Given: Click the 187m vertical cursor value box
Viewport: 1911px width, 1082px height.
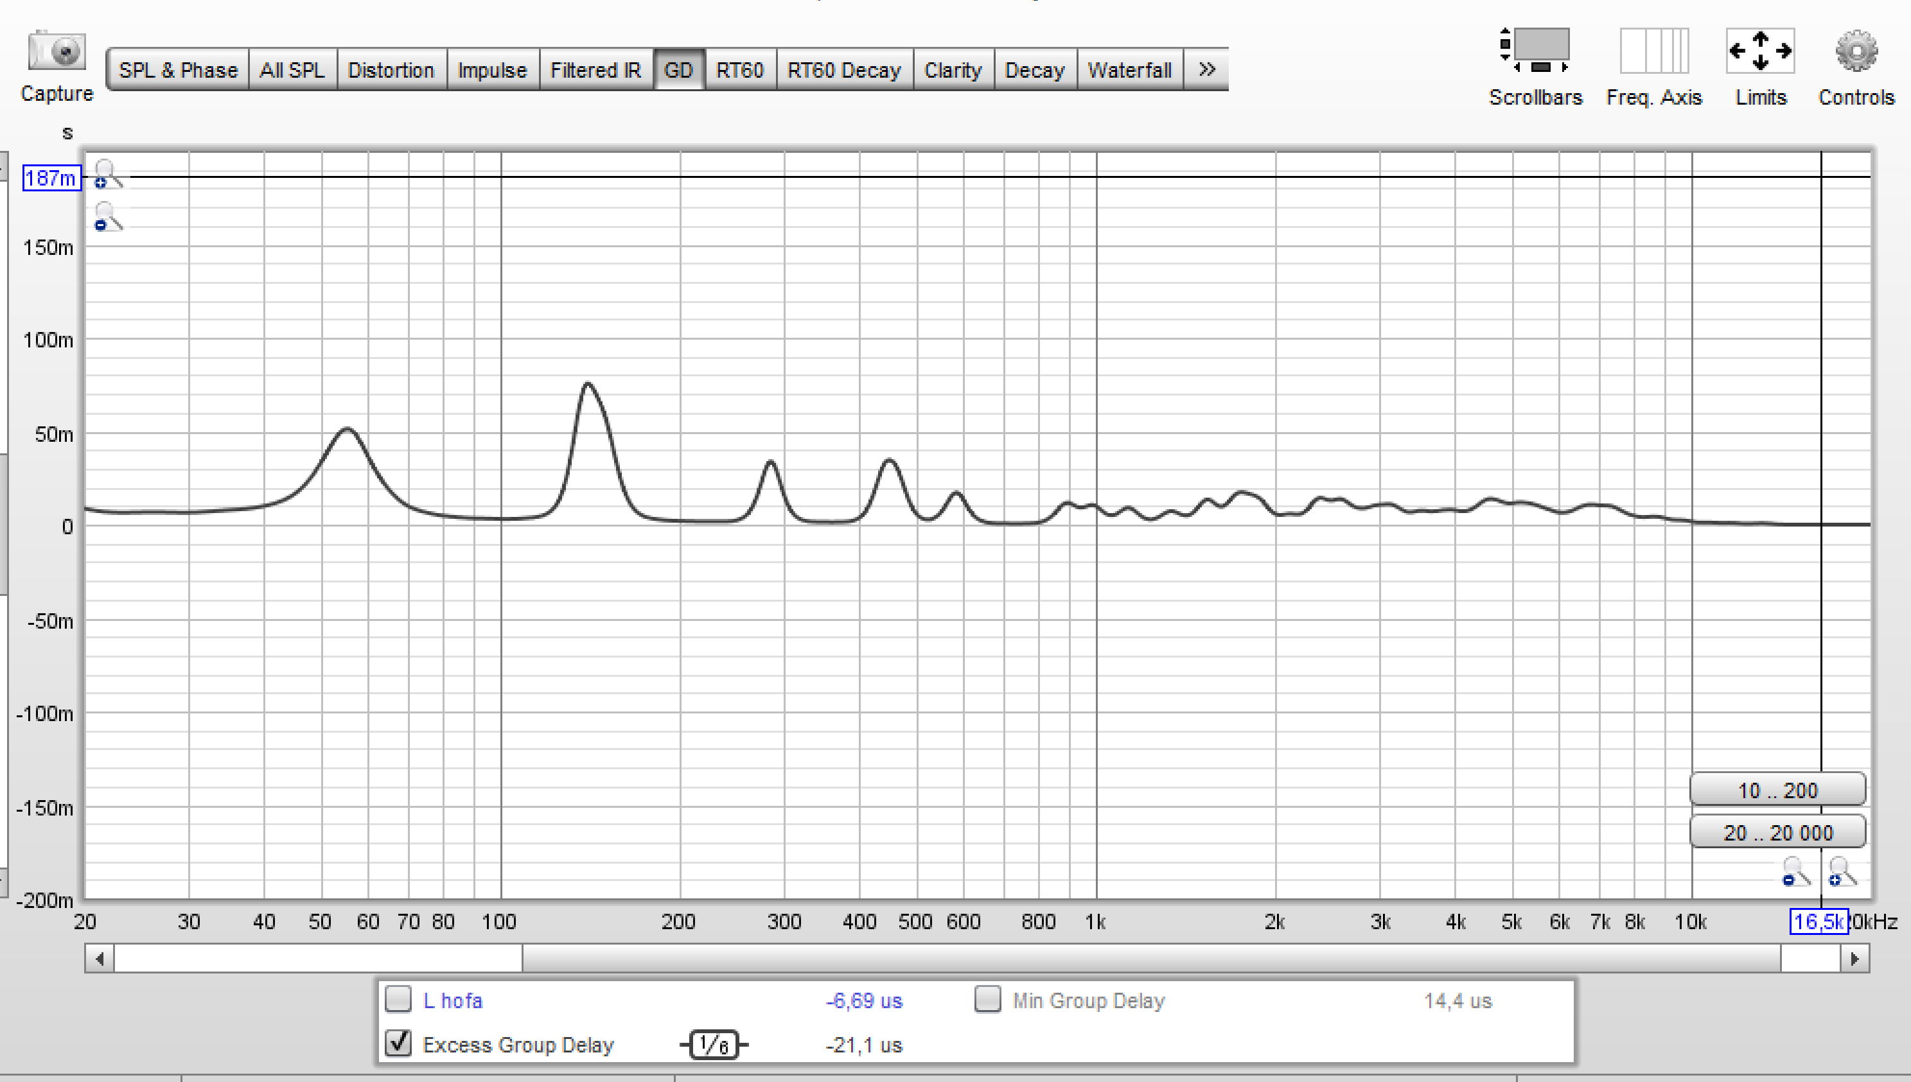Looking at the screenshot, I should point(51,179).
